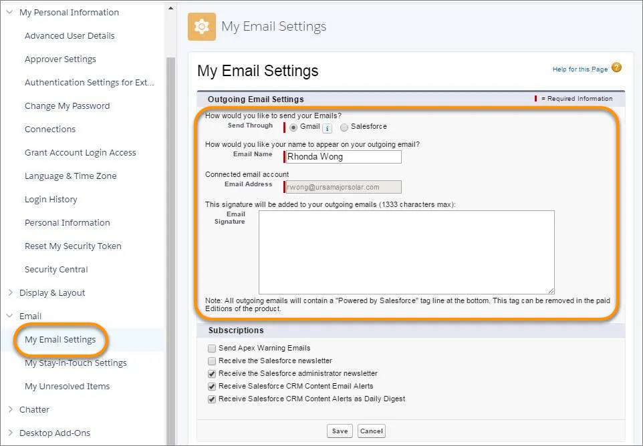Click the sidebar vertical scrollbar thumb
Screen dimensions: 643x446
point(170,250)
